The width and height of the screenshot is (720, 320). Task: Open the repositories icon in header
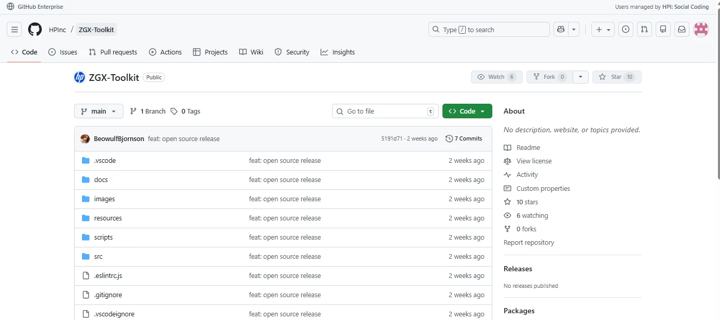pos(663,30)
